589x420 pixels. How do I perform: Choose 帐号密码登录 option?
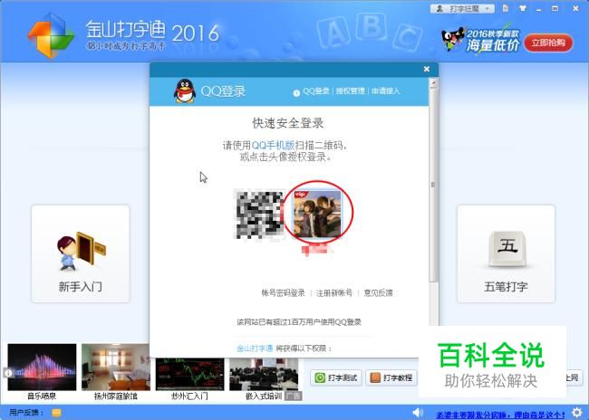283,292
